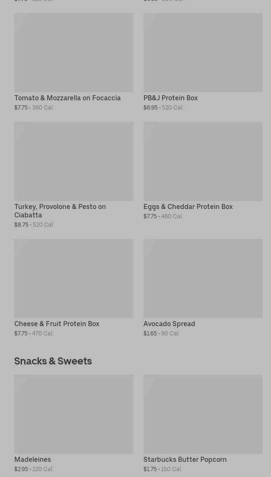271x477 pixels.
Task: Select the Avocado Spread title link
Action: pyautogui.click(x=169, y=324)
